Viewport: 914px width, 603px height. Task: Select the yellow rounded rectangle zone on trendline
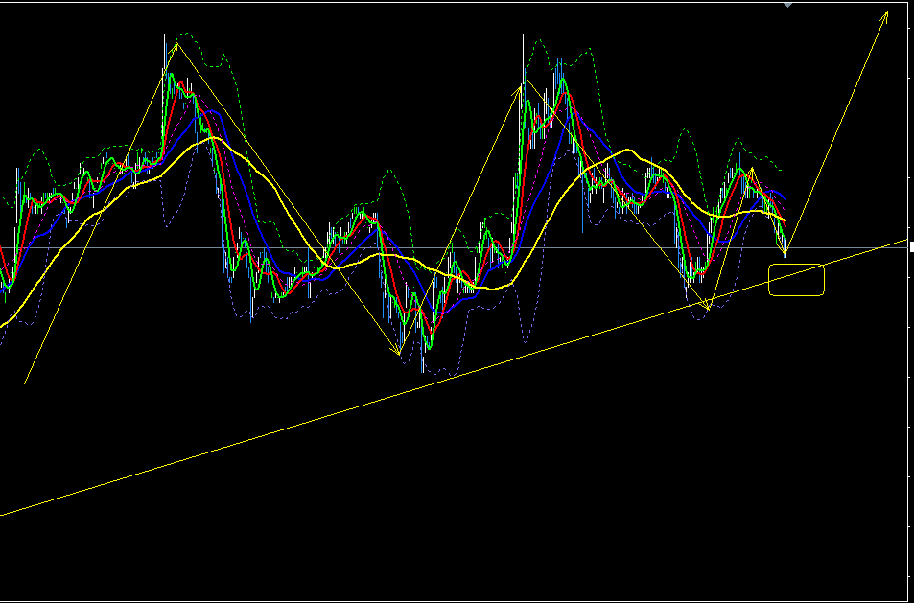(796, 280)
